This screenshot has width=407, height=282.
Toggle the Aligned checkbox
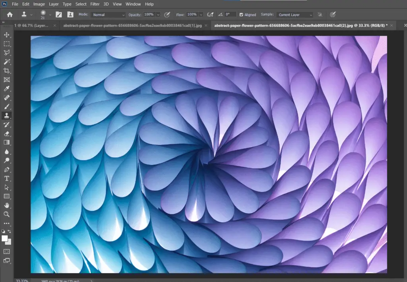pos(241,15)
